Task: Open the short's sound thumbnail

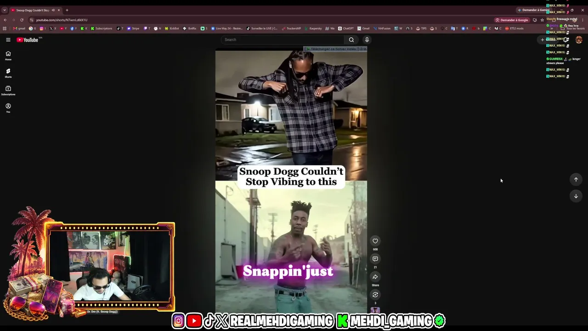Action: pyautogui.click(x=375, y=310)
